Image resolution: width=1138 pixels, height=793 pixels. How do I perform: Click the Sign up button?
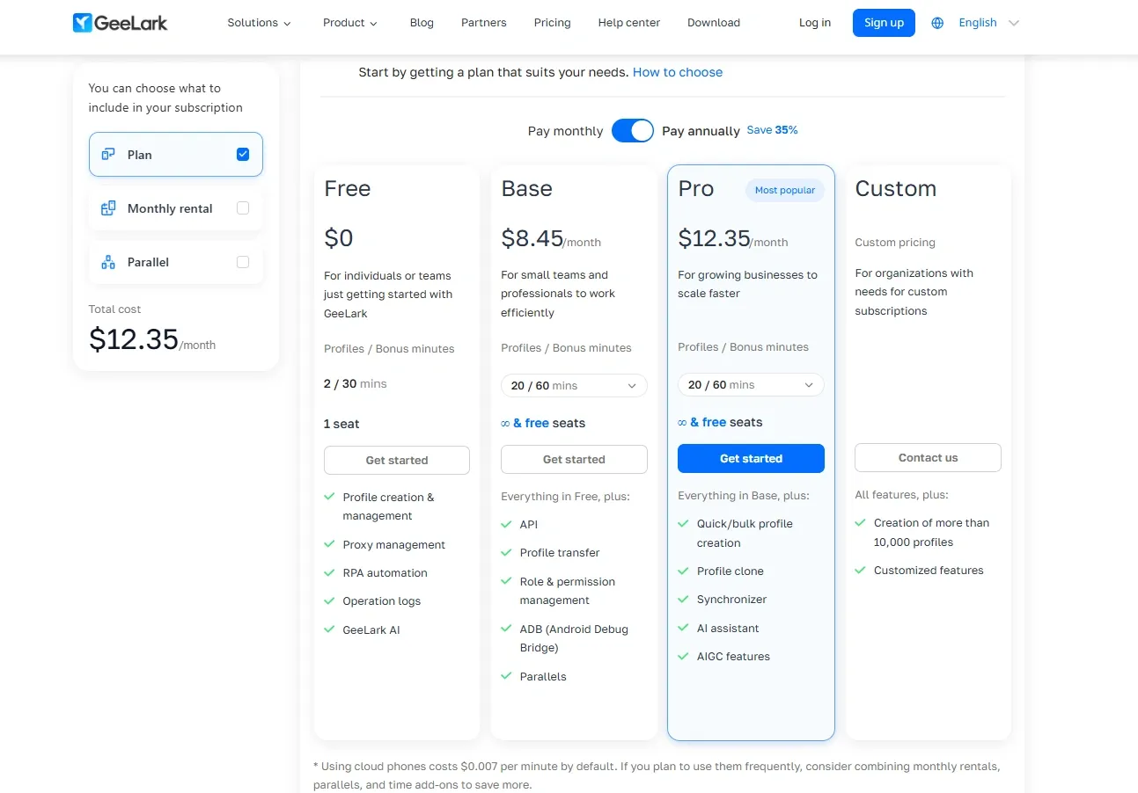click(x=884, y=23)
